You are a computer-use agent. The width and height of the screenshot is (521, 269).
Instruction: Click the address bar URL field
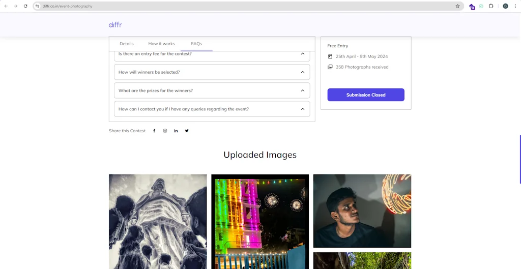pyautogui.click(x=248, y=6)
